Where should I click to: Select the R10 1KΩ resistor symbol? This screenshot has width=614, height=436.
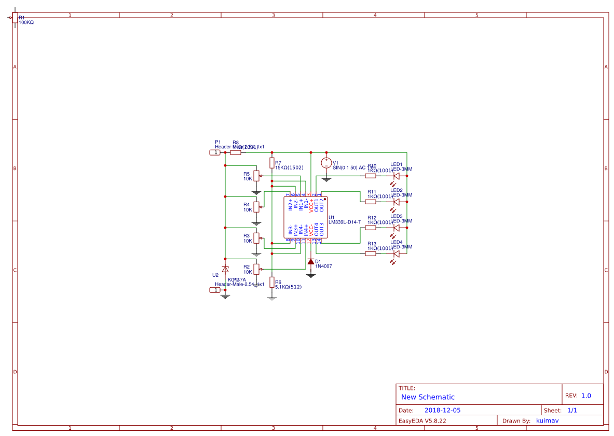(371, 176)
